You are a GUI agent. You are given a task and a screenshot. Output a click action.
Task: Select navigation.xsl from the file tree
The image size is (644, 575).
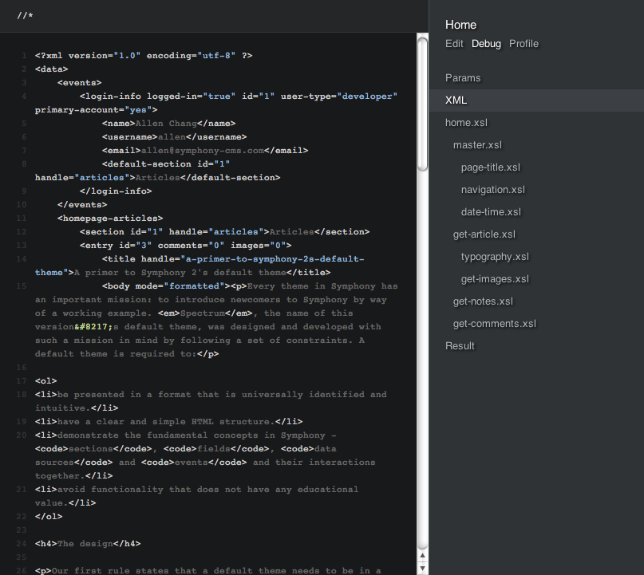492,190
